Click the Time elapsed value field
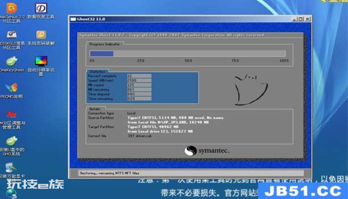This screenshot has width=348, height=199. click(139, 94)
